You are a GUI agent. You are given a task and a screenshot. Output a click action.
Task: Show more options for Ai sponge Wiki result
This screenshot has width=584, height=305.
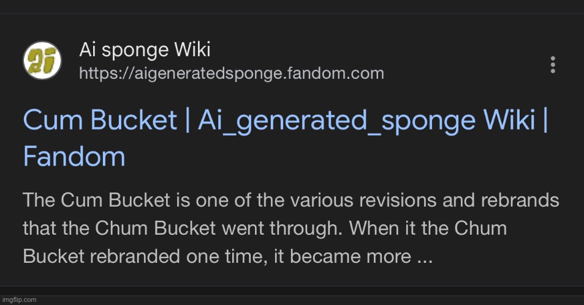click(x=553, y=65)
